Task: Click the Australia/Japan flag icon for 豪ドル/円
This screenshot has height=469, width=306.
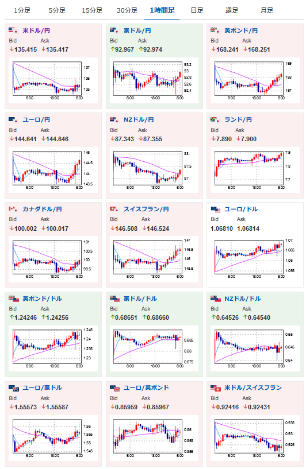Action: pos(114,30)
